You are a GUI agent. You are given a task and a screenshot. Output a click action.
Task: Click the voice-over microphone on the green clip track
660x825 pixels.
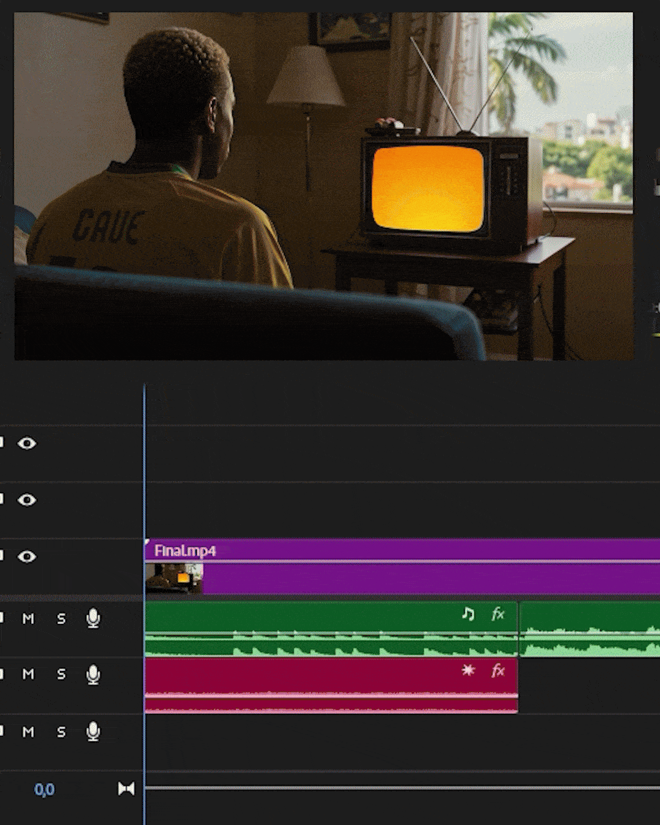coord(93,618)
